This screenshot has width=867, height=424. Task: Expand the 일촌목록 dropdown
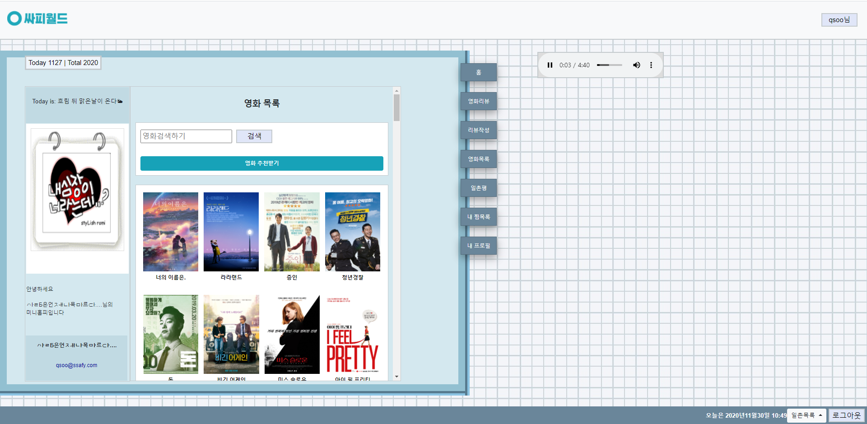[806, 415]
